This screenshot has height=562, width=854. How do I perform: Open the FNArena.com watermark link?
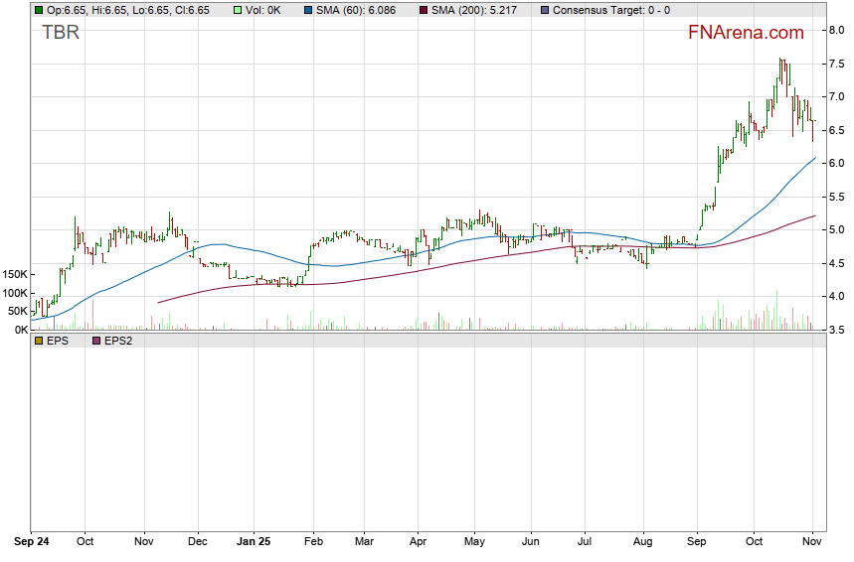pos(746,33)
